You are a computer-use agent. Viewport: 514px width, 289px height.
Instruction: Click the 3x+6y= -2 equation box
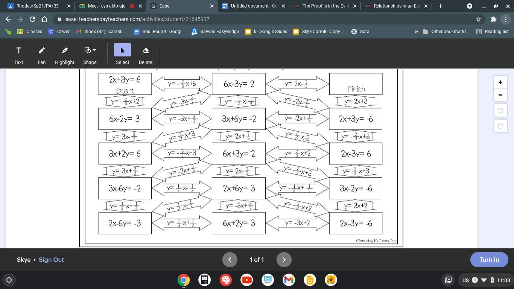[x=239, y=119]
